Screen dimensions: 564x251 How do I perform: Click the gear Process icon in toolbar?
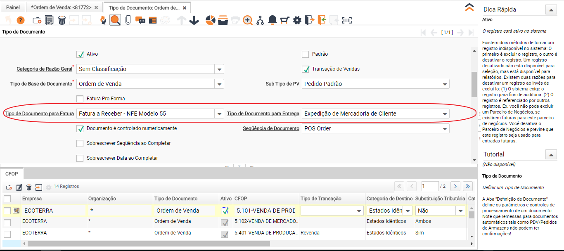click(297, 20)
